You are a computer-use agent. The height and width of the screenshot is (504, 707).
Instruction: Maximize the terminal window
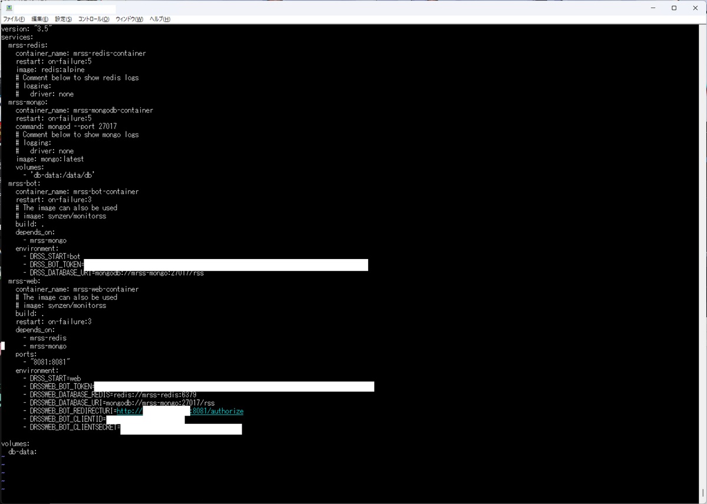coord(674,8)
